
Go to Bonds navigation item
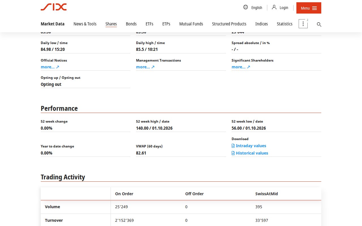pyautogui.click(x=131, y=24)
